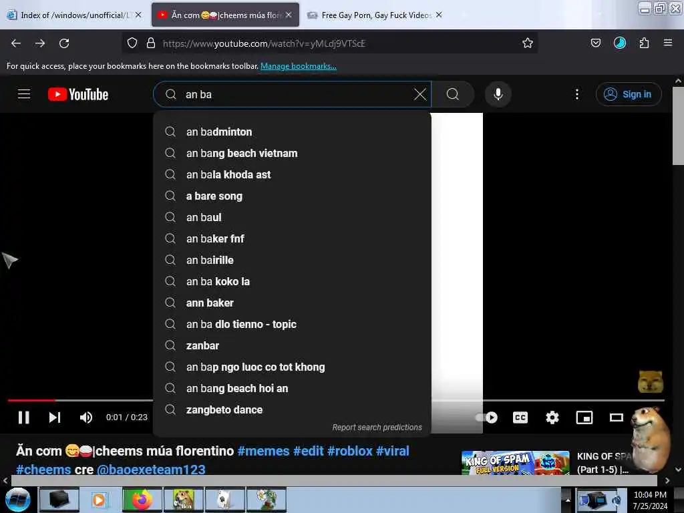This screenshot has width=684, height=513.
Task: Toggle closed captions CC button
Action: (x=520, y=417)
